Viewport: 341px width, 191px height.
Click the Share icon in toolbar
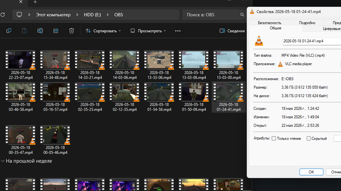click(x=56, y=31)
